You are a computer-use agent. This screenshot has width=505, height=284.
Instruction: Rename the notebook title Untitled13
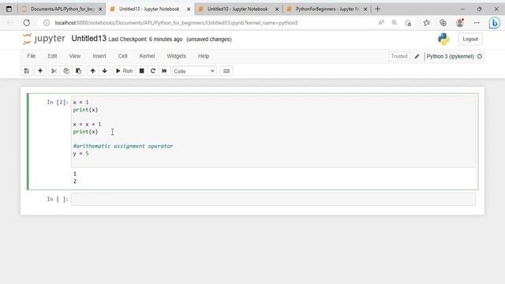(x=89, y=39)
